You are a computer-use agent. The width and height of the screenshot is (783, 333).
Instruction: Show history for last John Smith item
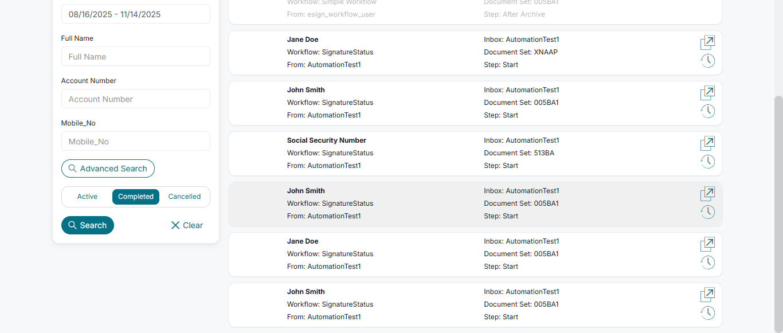click(x=708, y=313)
